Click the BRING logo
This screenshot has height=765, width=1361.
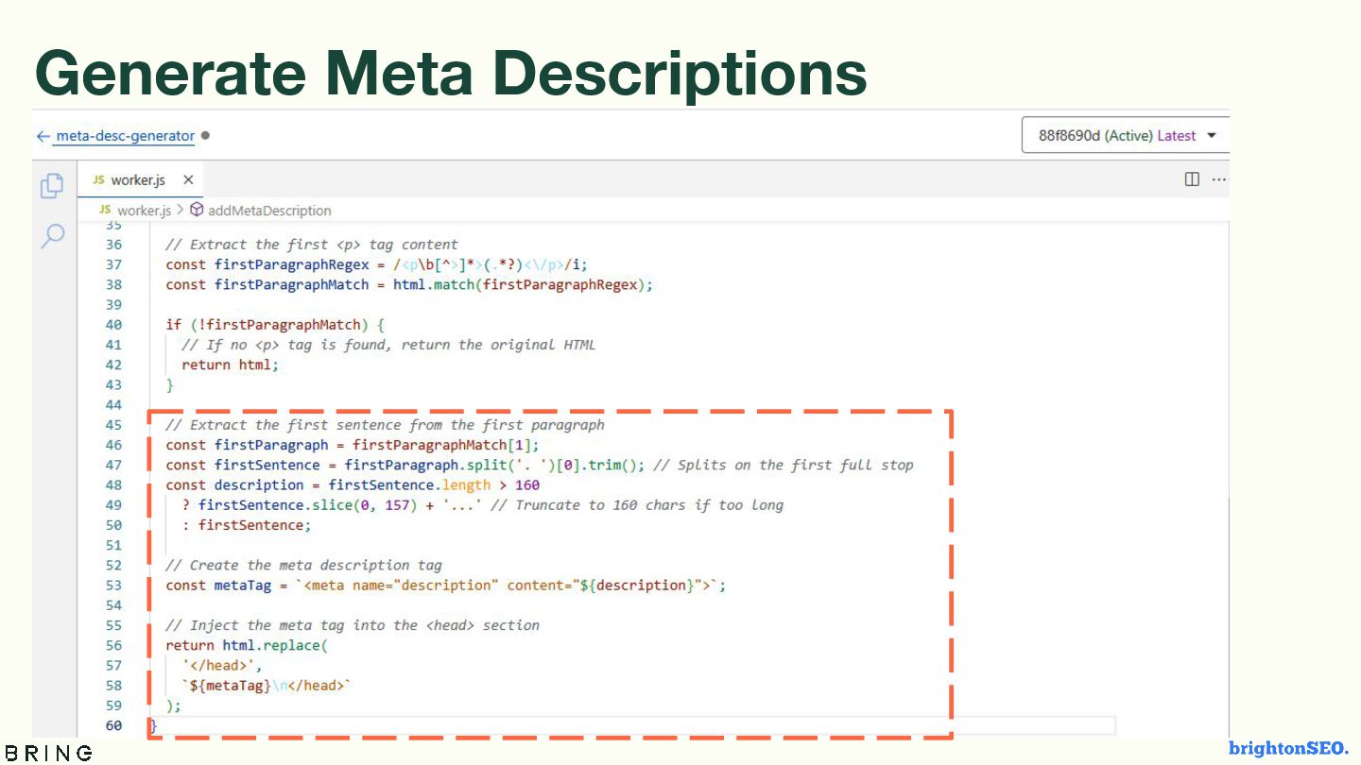coord(46,753)
